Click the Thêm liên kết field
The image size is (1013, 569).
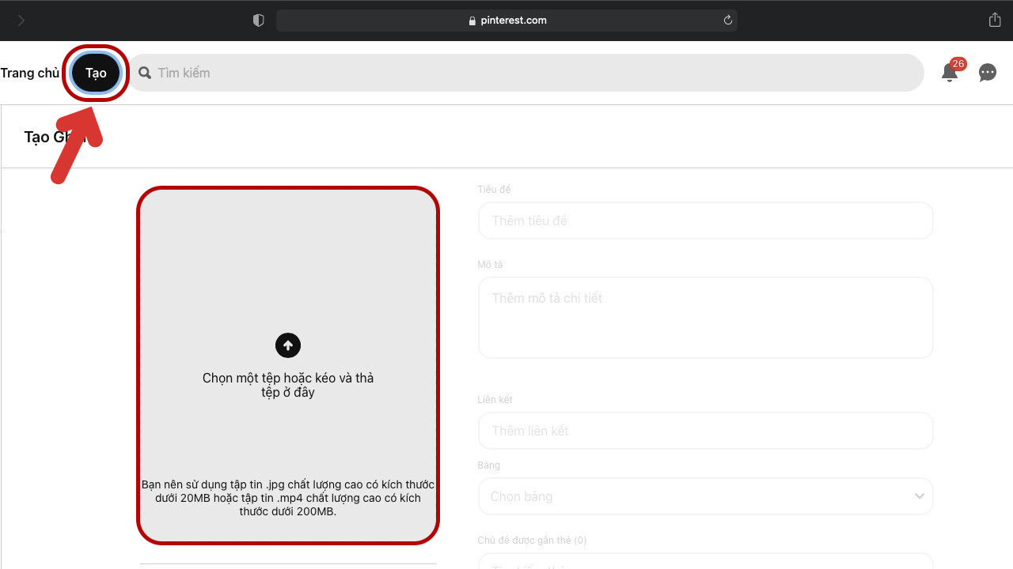(x=706, y=431)
